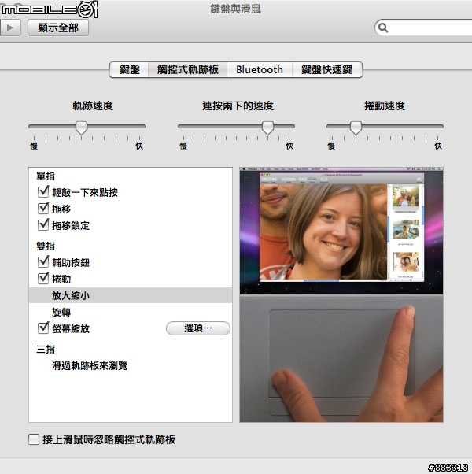Enable 接上滑鼠時忽略觸控式軌跡板 checkbox
The height and width of the screenshot is (474, 472).
[34, 439]
